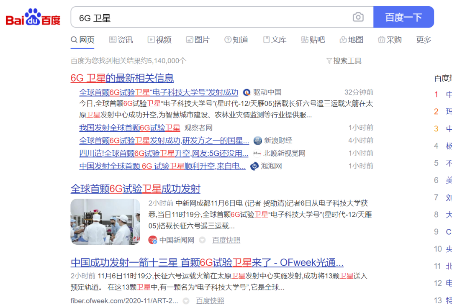Open 全球首颗6G试验卫星发射成功,研发方之一的国星 link
The height and width of the screenshot is (305, 452).
164,141
